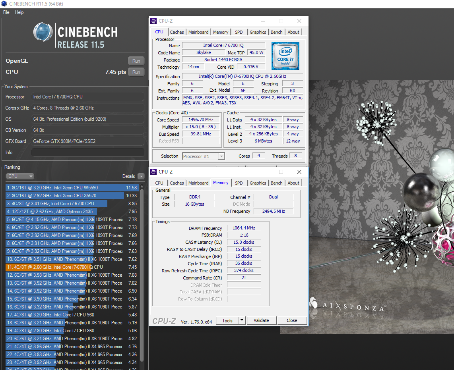Viewport: 454px width, 370px height.
Task: Run the CPU benchmark
Action: [136, 72]
